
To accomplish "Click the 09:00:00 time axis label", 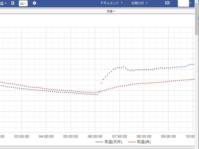I will (x=169, y=136).
